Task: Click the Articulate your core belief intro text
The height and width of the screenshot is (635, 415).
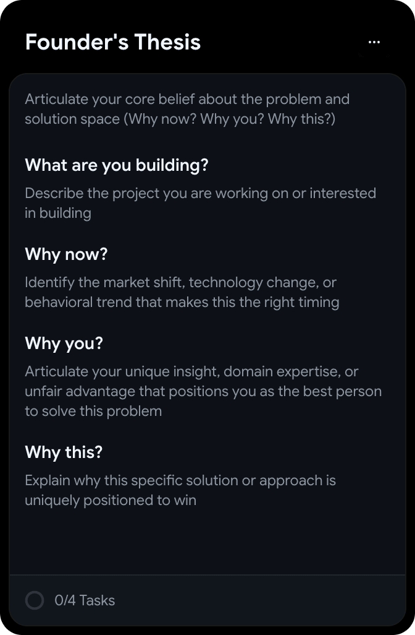Action: pos(187,109)
